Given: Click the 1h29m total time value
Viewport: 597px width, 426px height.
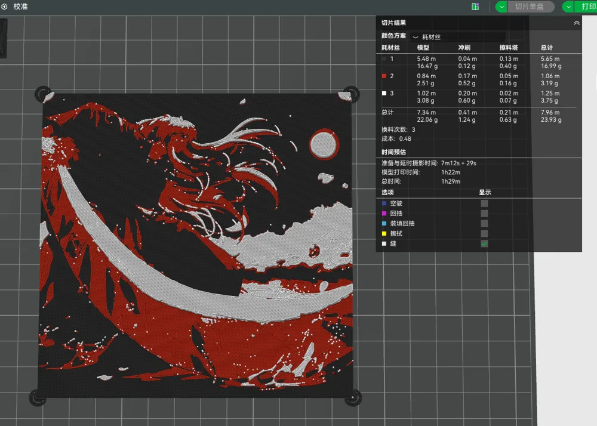Looking at the screenshot, I should click(x=451, y=181).
